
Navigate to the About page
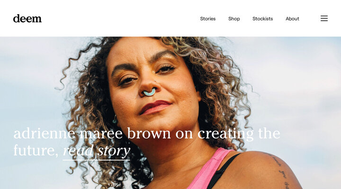(292, 18)
